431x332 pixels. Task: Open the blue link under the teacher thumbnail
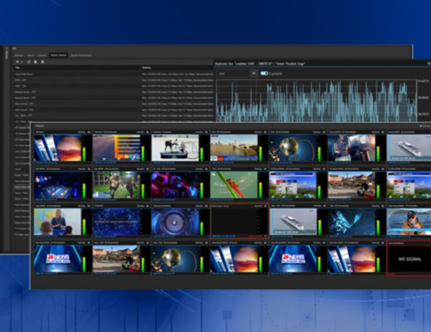coord(46,237)
